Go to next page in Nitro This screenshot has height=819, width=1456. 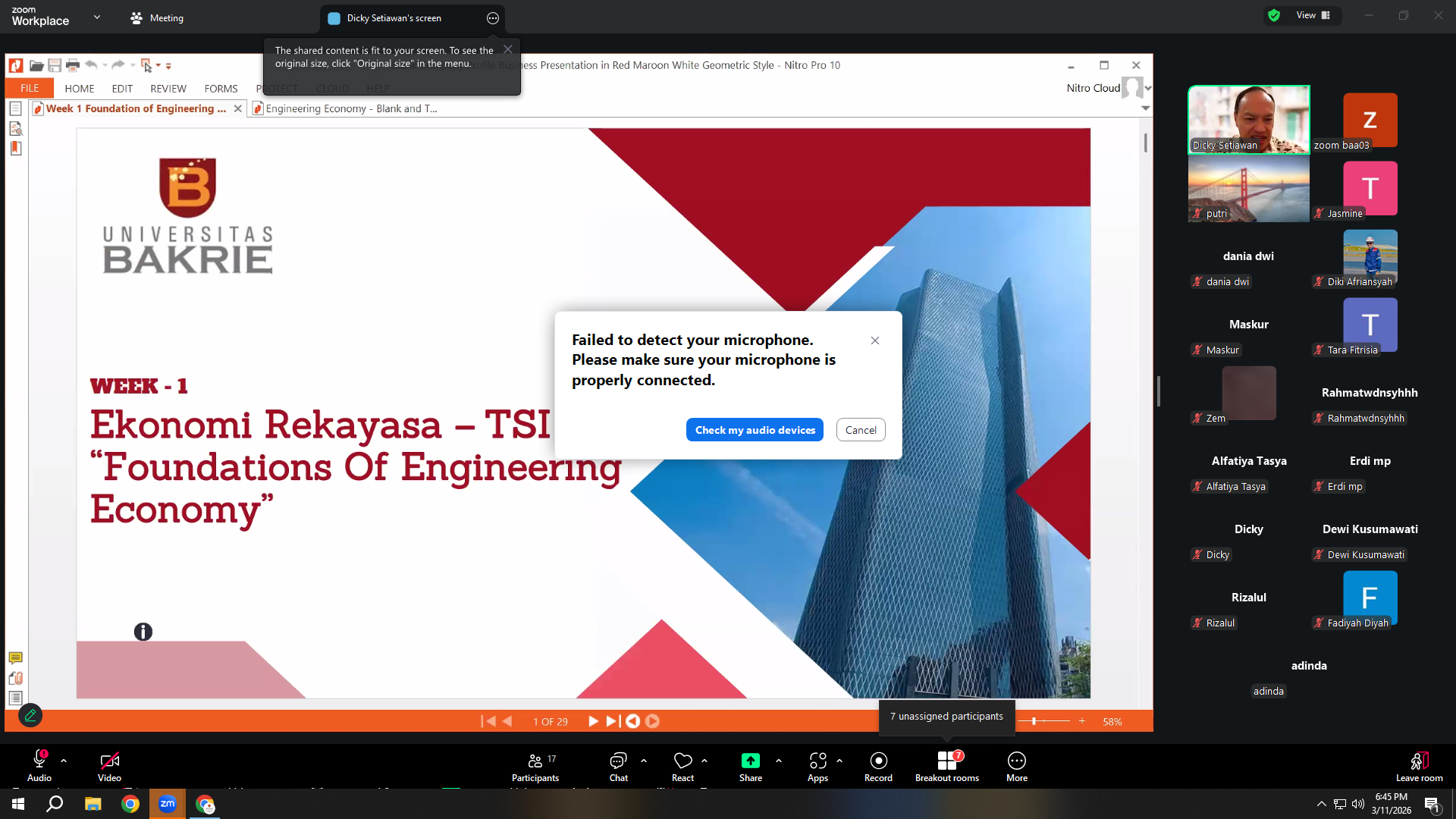pyautogui.click(x=593, y=721)
